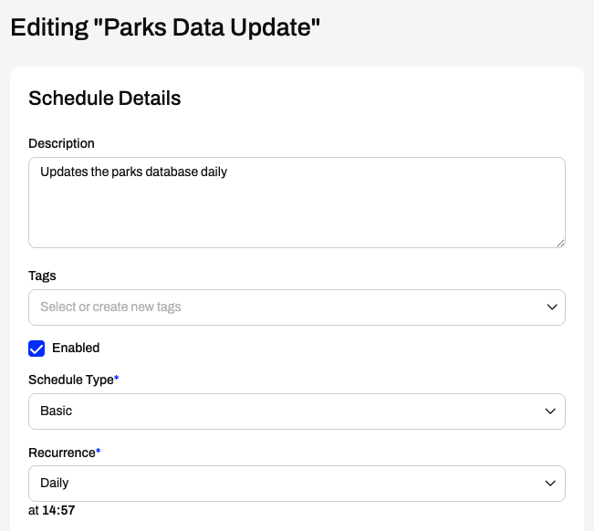This screenshot has width=594, height=531.
Task: Click the Editing "Parks Data Update" title
Action: (165, 27)
